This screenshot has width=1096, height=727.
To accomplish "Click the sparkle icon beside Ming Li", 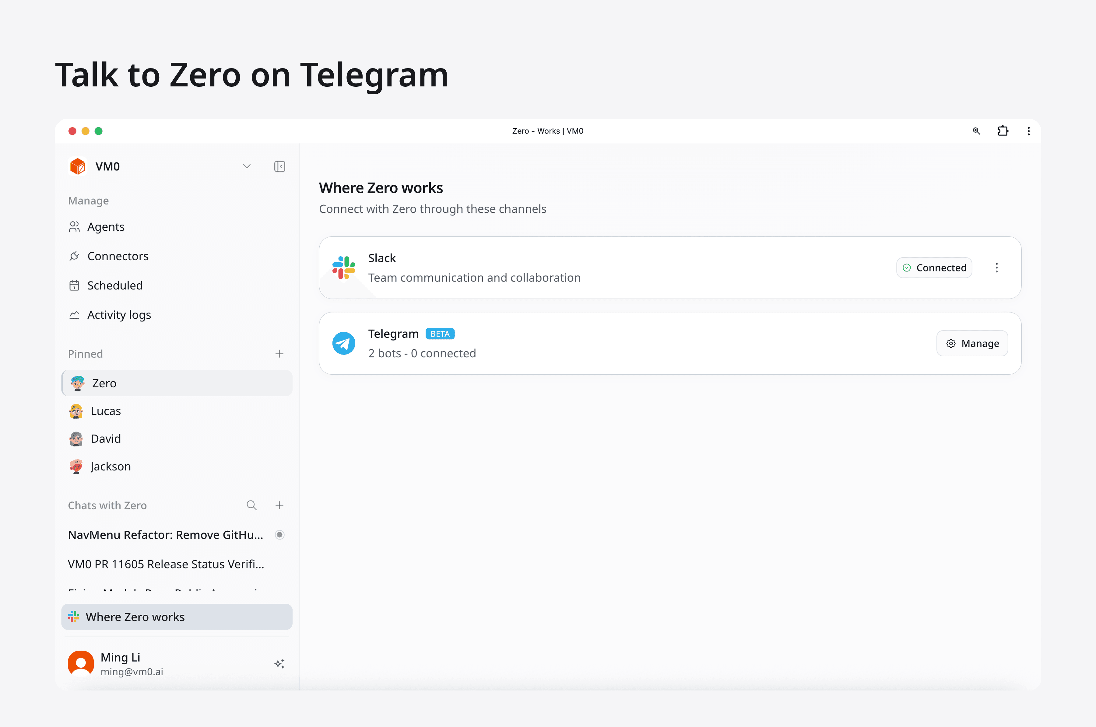I will [279, 664].
